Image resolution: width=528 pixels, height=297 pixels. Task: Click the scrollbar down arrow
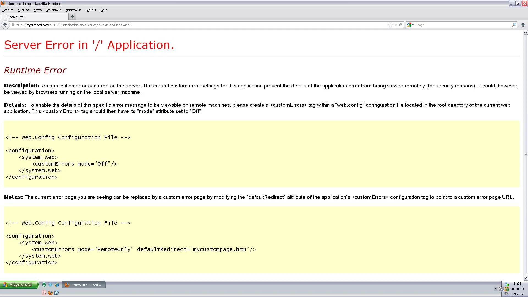(526, 278)
